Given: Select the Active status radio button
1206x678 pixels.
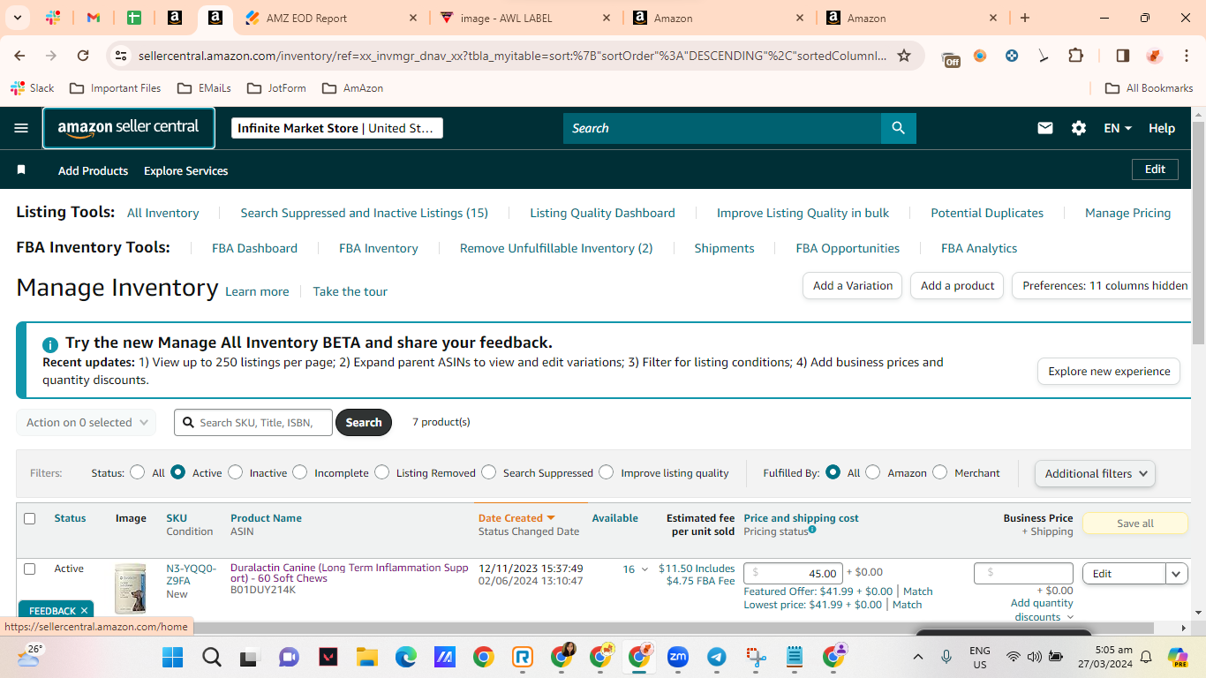Looking at the screenshot, I should [178, 472].
